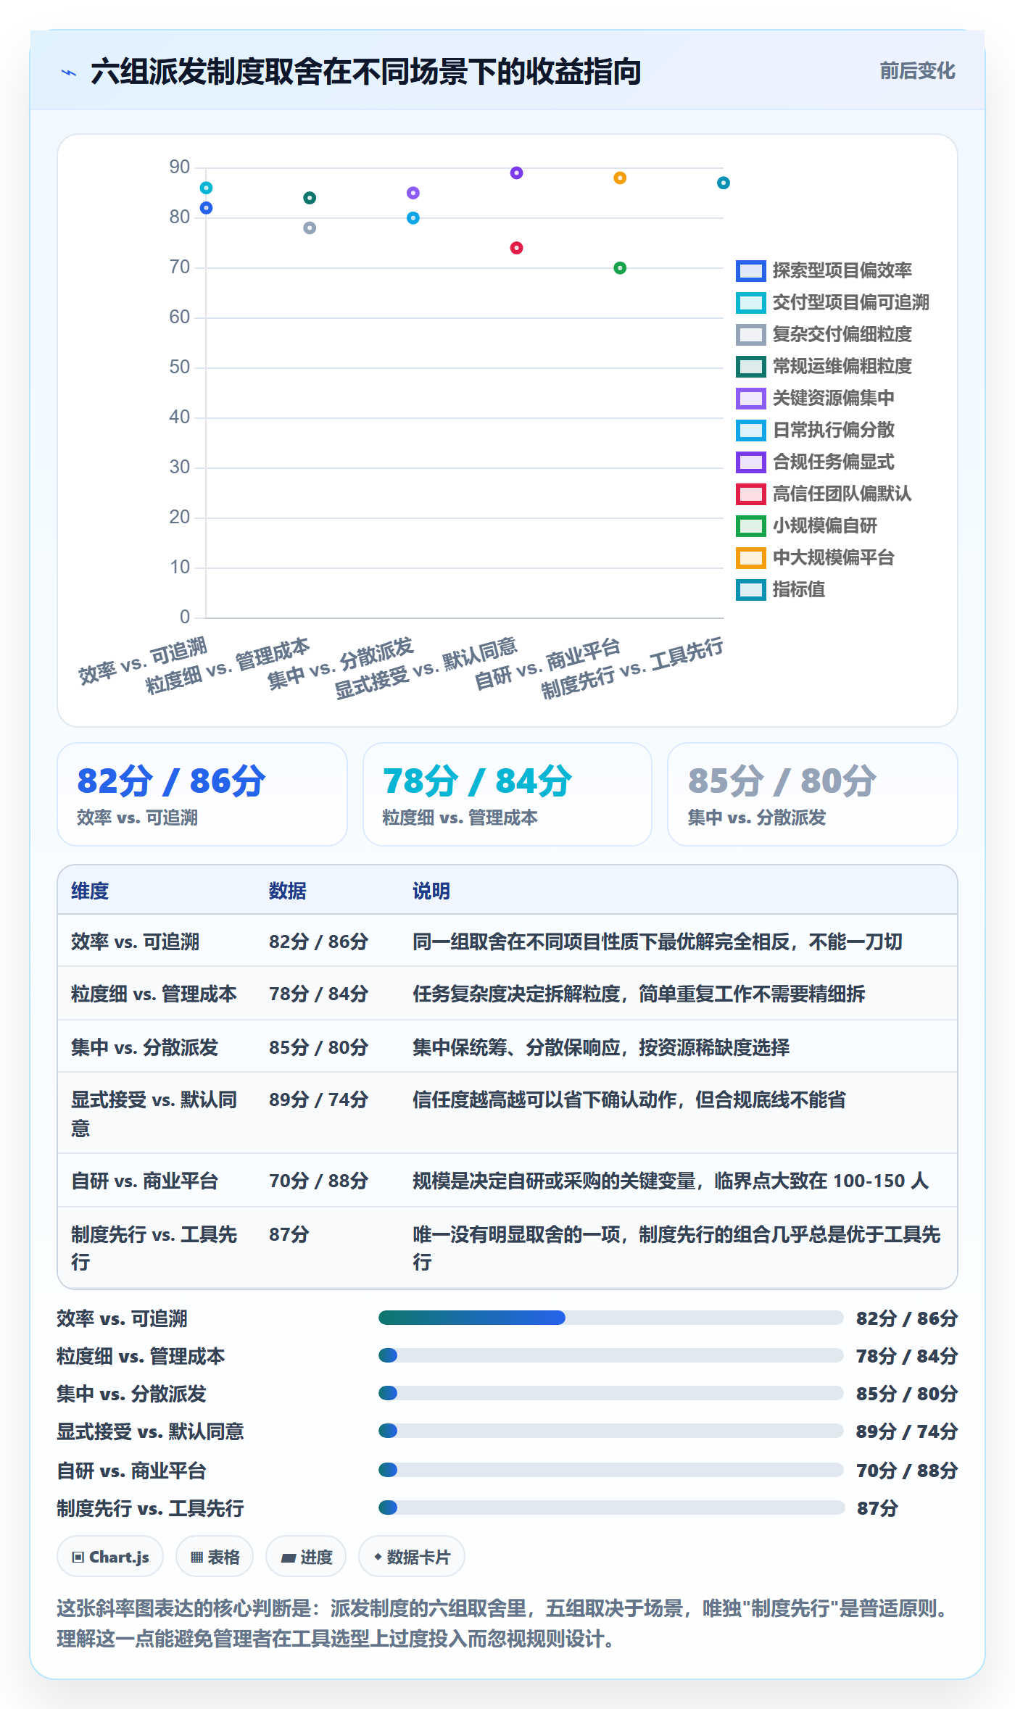Open the 85分 / 80分 stat card
1015x1709 pixels.
pyautogui.click(x=813, y=794)
